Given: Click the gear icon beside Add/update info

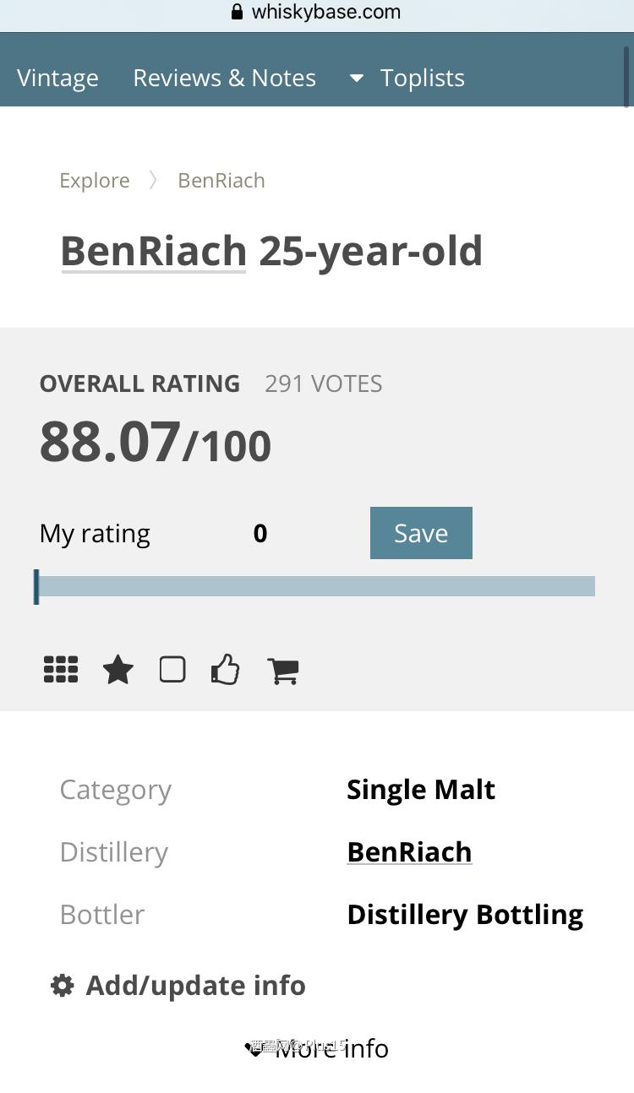Looking at the screenshot, I should (x=63, y=985).
